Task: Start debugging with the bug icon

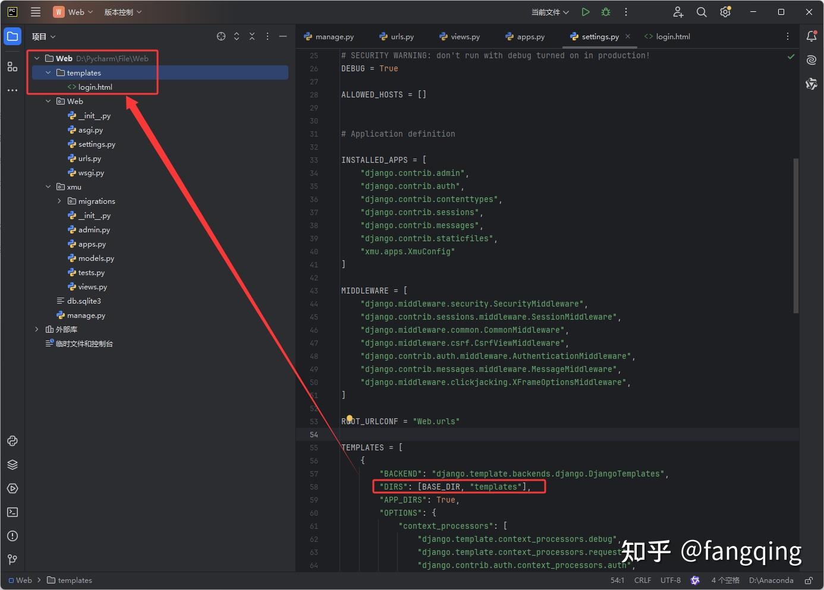Action: (606, 12)
